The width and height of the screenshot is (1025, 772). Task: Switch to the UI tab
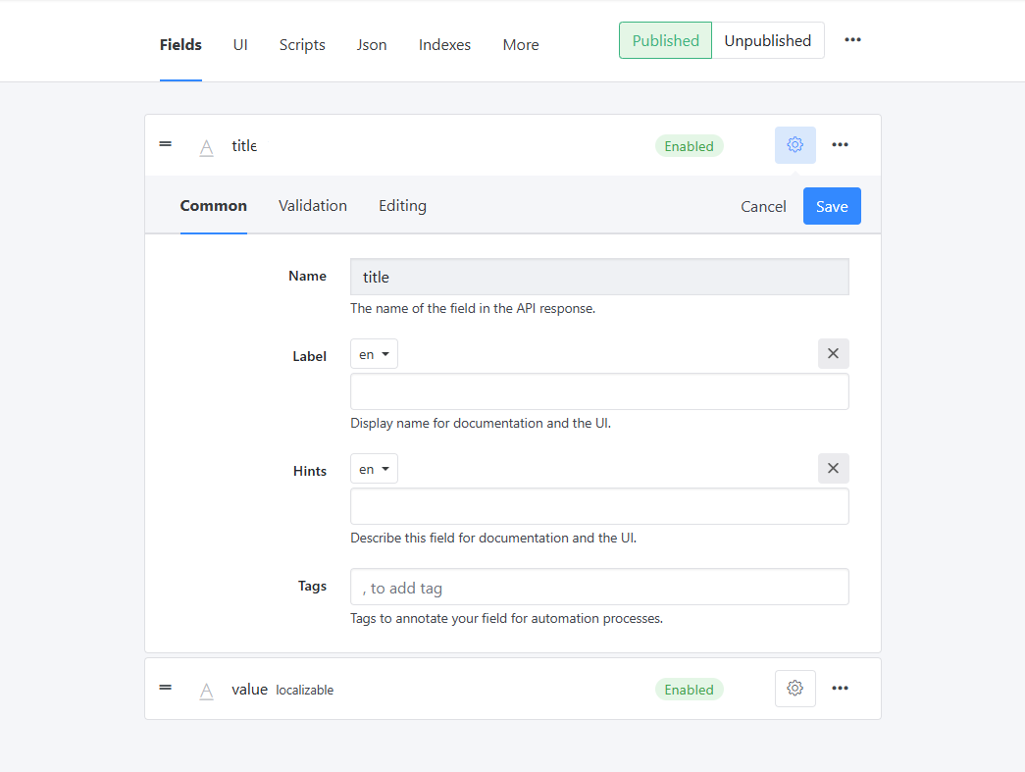pos(240,45)
